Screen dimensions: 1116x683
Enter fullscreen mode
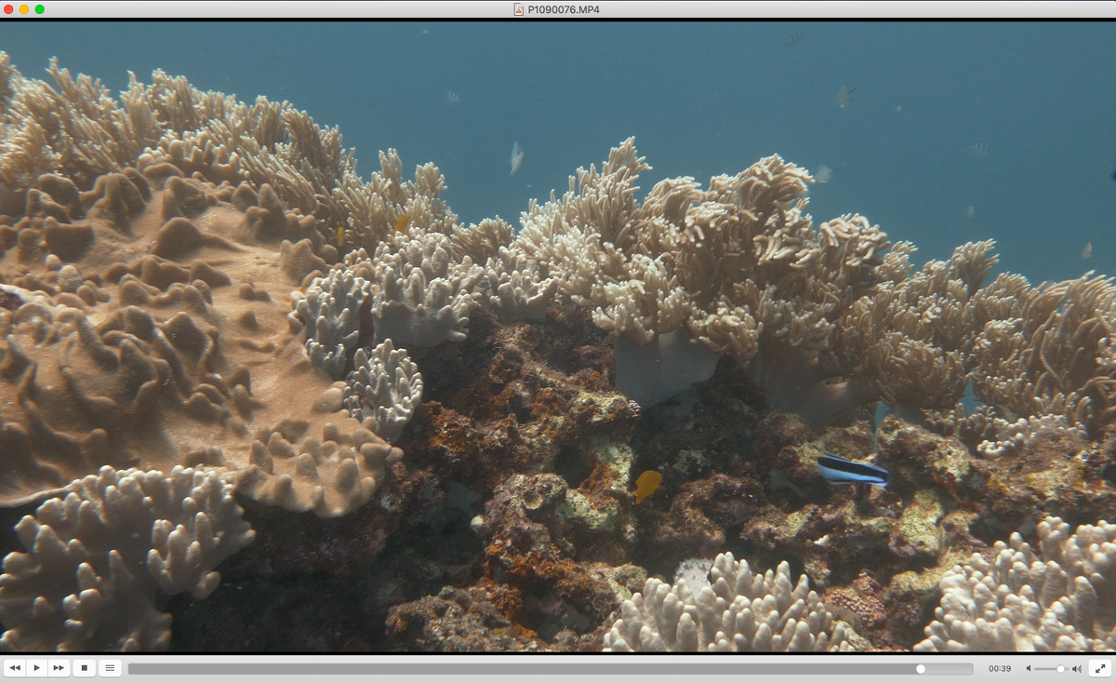point(1099,668)
